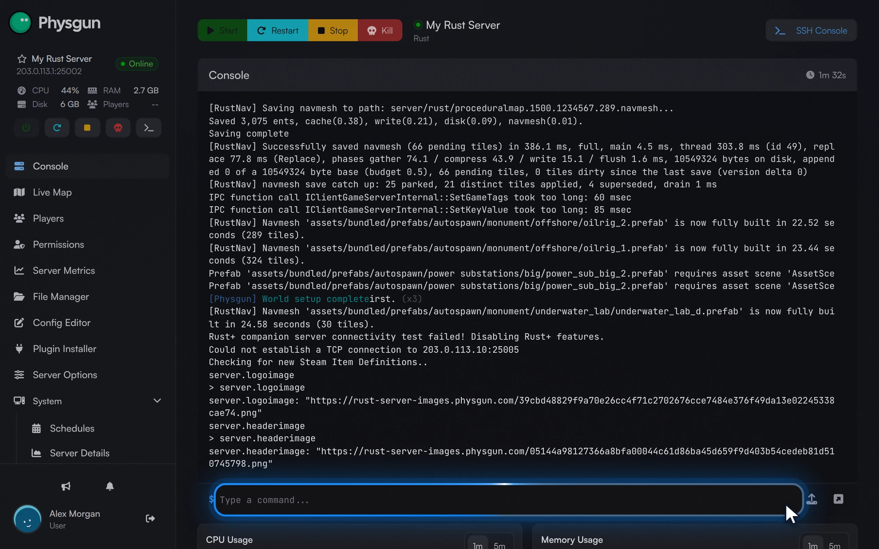Click the green Start button

click(x=222, y=31)
